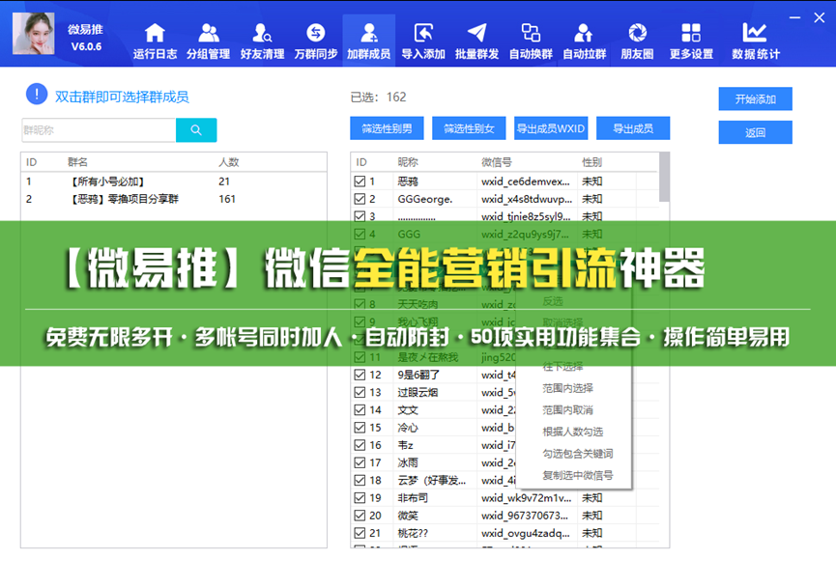Click the member list vertical scrollbar
The width and height of the screenshot is (836, 587).
click(664, 177)
